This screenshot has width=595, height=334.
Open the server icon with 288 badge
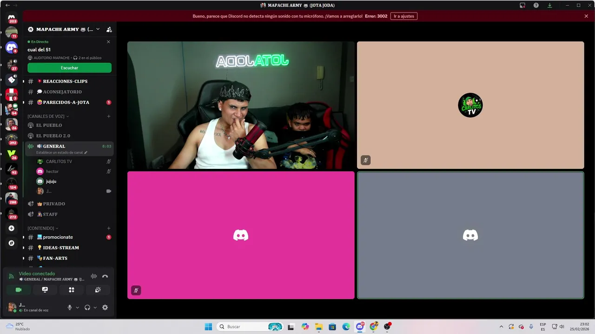[12, 198]
